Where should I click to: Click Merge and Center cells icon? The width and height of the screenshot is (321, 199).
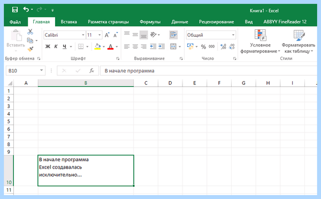coord(173,46)
